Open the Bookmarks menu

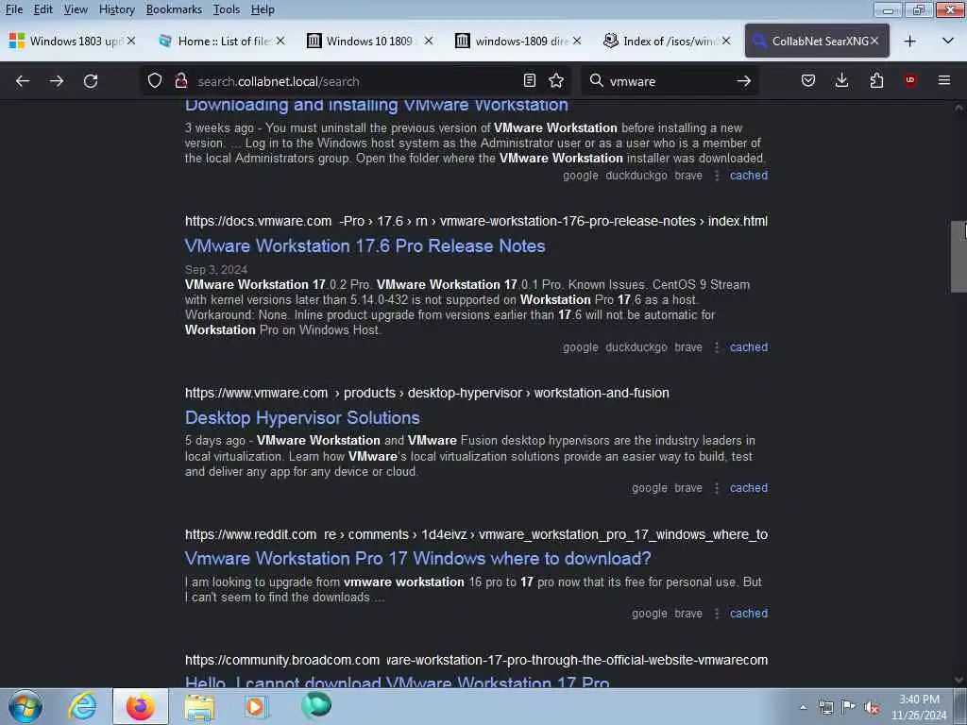174,9
